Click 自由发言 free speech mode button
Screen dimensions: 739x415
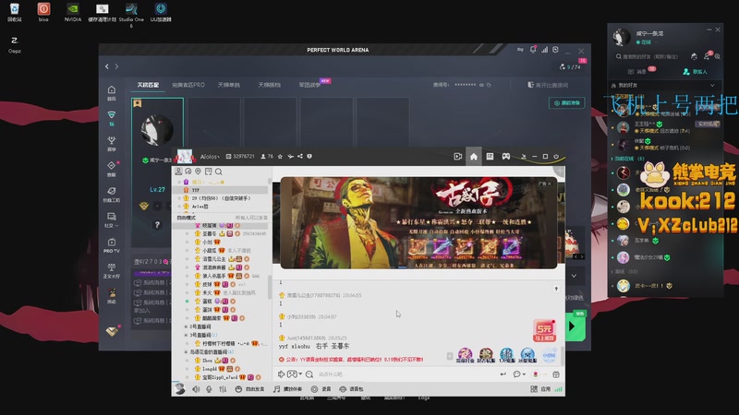tap(250, 389)
